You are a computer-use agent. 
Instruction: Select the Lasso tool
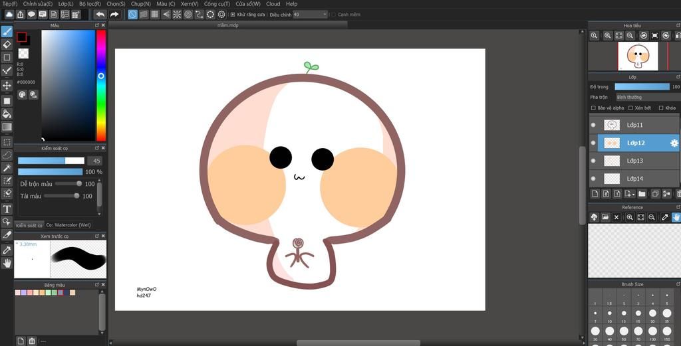[7, 155]
